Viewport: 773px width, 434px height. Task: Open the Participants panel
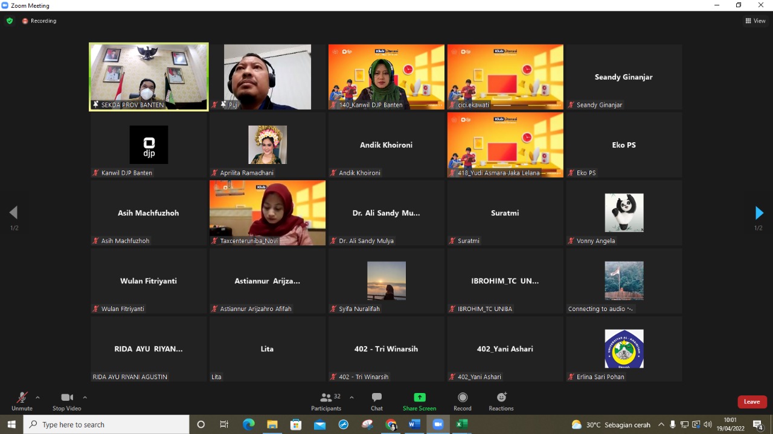(326, 400)
